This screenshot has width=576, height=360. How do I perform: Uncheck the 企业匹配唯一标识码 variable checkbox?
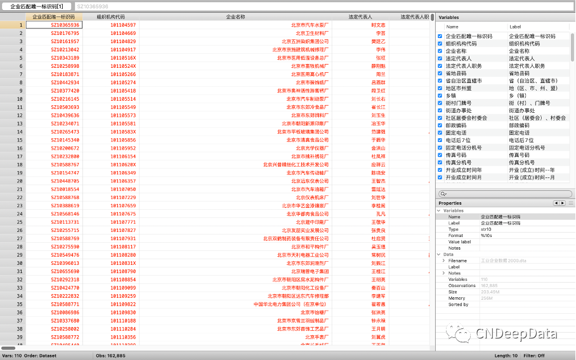point(440,36)
